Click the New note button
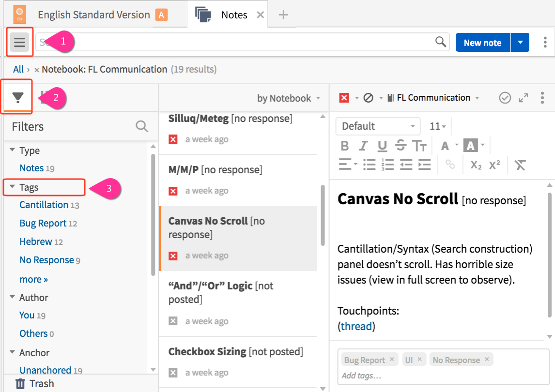The width and height of the screenshot is (555, 392). point(483,43)
